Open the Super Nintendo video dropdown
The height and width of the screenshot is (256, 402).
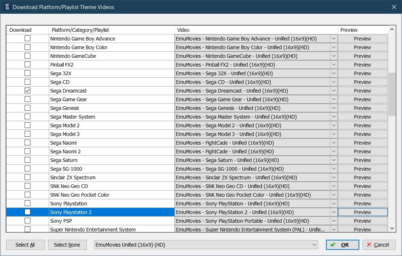[x=334, y=229]
